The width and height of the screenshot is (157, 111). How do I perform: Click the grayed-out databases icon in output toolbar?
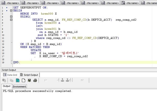(4, 80)
